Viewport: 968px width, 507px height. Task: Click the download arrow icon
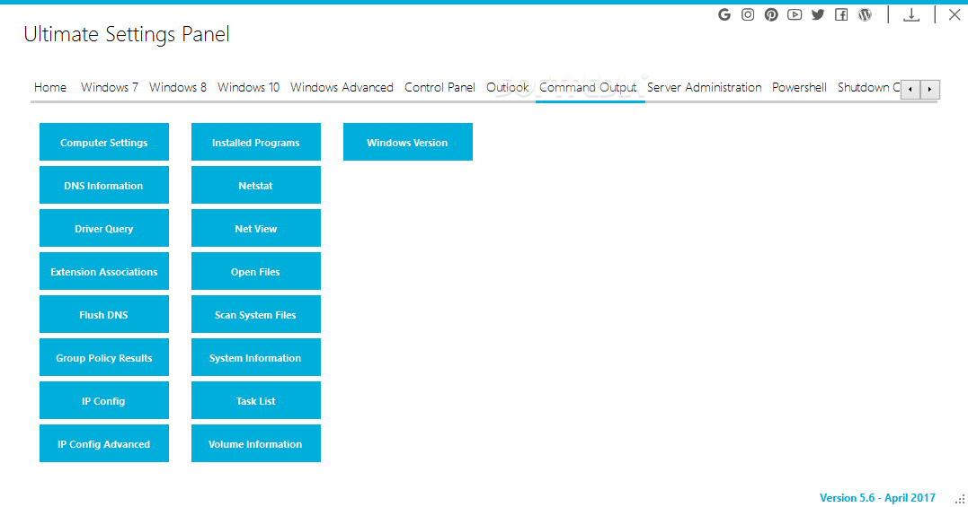[x=911, y=14]
